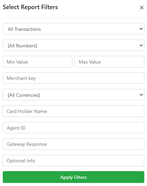Click the All Transactions label text
The height and width of the screenshot is (186, 147).
click(24, 29)
